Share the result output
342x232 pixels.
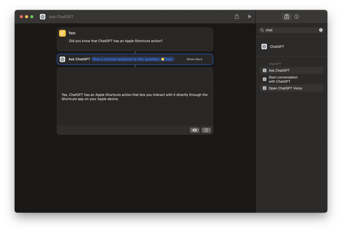pos(206,130)
